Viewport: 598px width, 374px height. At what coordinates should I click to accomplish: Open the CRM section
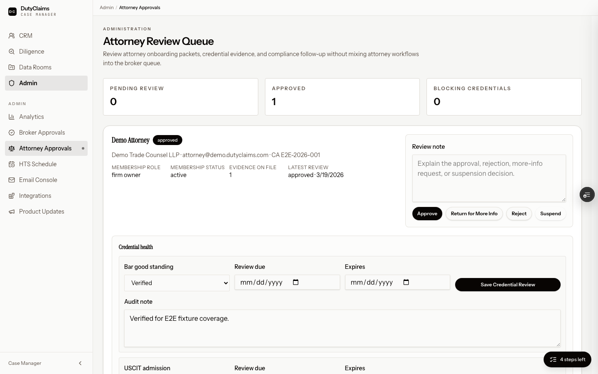coord(46,36)
